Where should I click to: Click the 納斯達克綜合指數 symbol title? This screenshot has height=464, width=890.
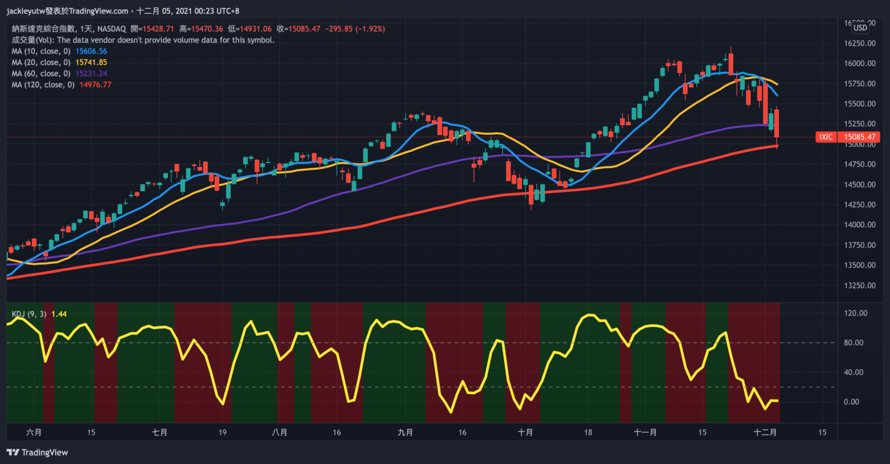click(x=44, y=29)
